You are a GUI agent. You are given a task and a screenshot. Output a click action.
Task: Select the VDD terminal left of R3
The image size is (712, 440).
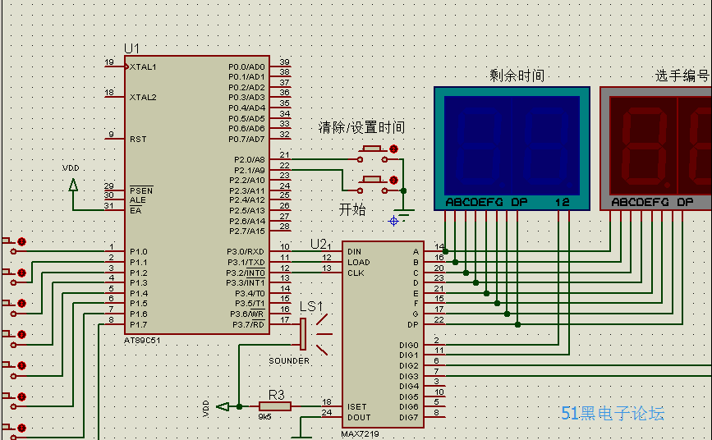pos(223,406)
